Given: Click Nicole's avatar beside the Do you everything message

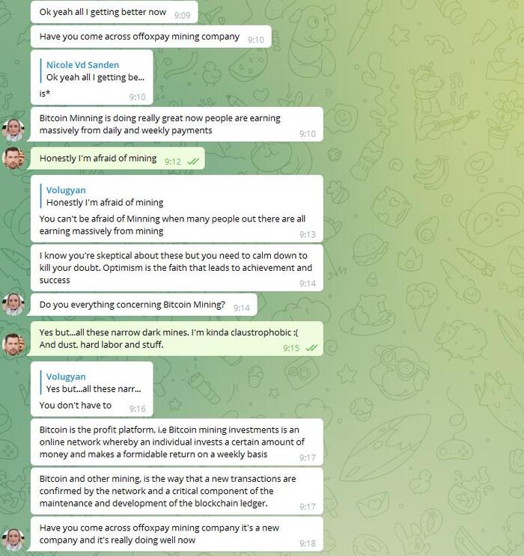Looking at the screenshot, I should pyautogui.click(x=13, y=305).
